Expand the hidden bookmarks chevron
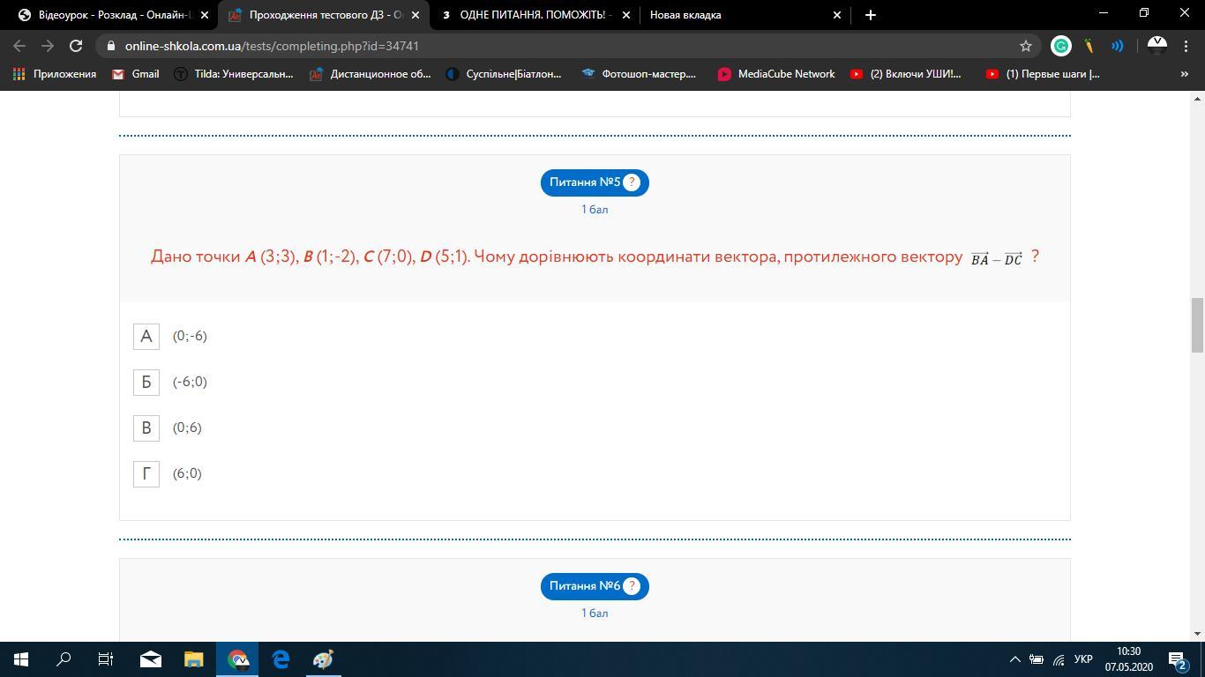Screen dimensions: 1205x677 1184,74
